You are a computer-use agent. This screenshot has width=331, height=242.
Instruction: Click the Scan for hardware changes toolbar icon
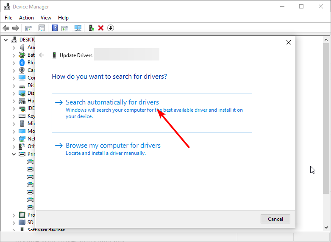pos(78,28)
